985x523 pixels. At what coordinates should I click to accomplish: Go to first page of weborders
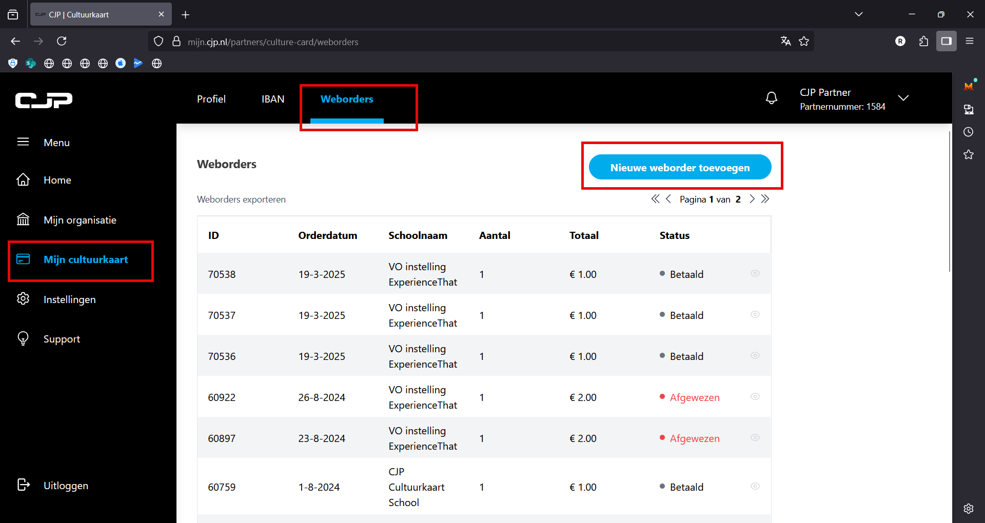(655, 199)
